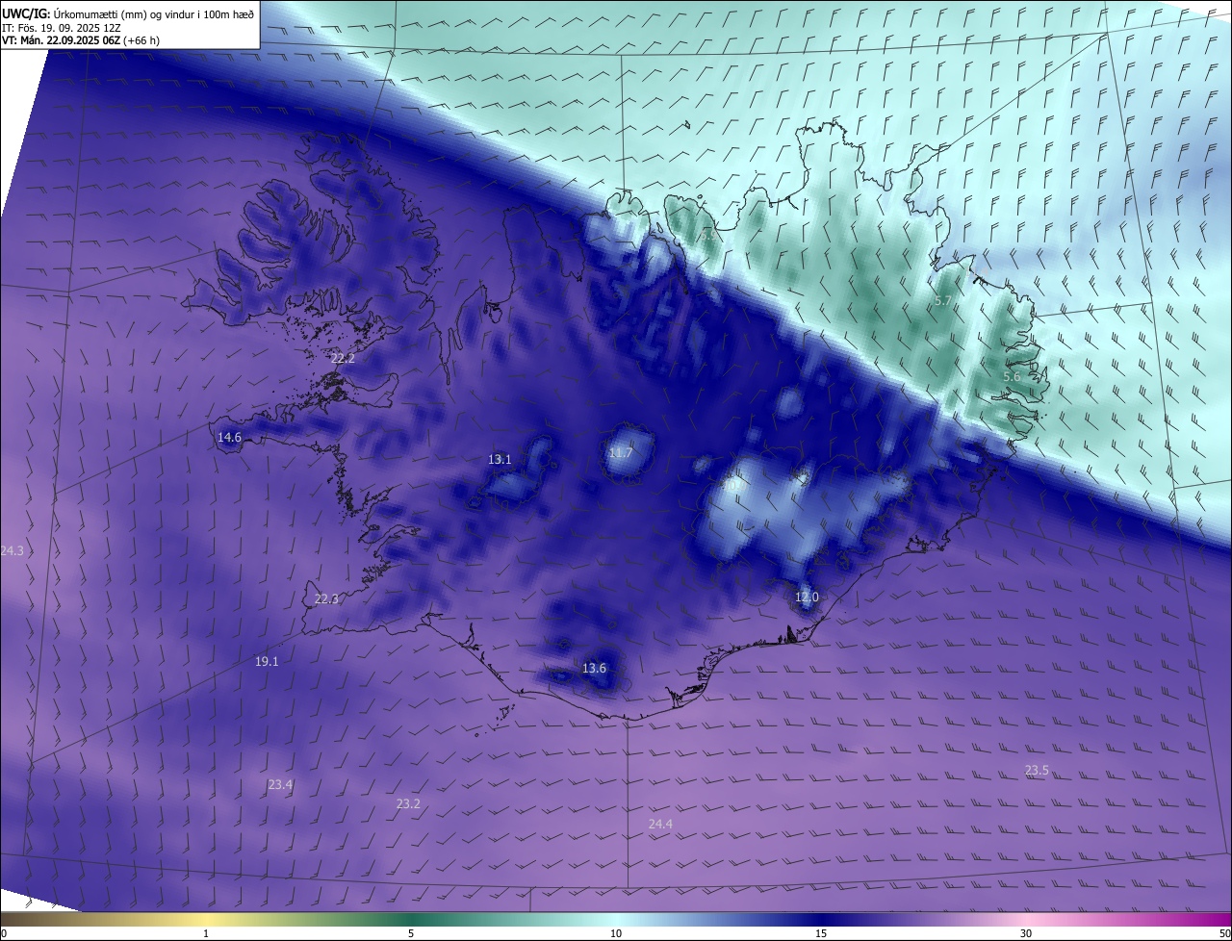Screen dimensions: 1232x941
Task: Click the '30' label on the color scale
Action: tap(1026, 933)
